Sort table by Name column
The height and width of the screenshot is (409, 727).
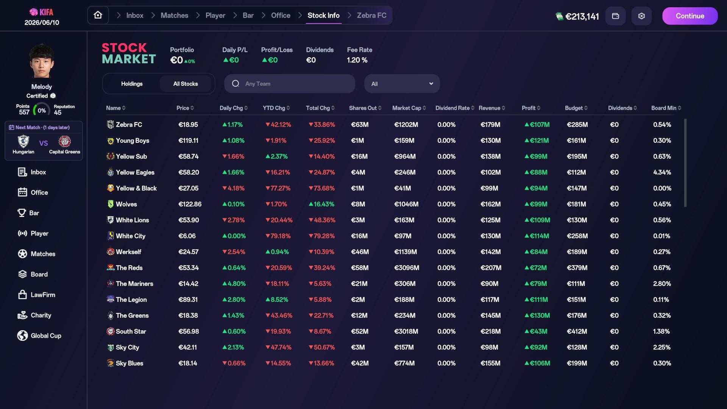tap(115, 108)
